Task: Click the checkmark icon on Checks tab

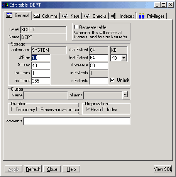Action: pyautogui.click(x=87, y=16)
